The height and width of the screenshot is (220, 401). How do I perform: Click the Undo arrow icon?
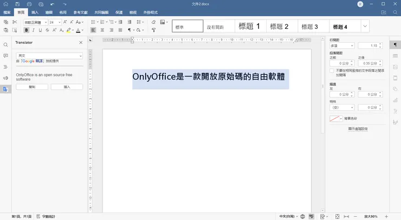click(x=53, y=4)
